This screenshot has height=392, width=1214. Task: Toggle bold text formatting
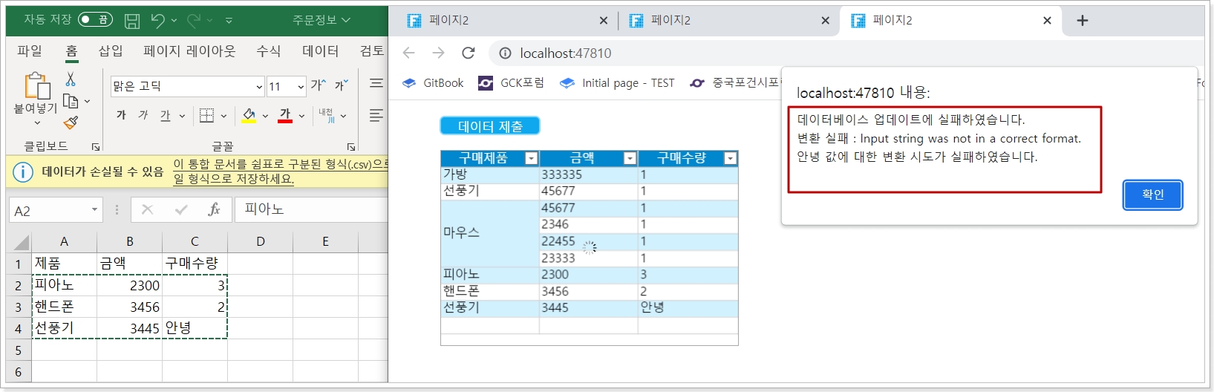pyautogui.click(x=121, y=116)
